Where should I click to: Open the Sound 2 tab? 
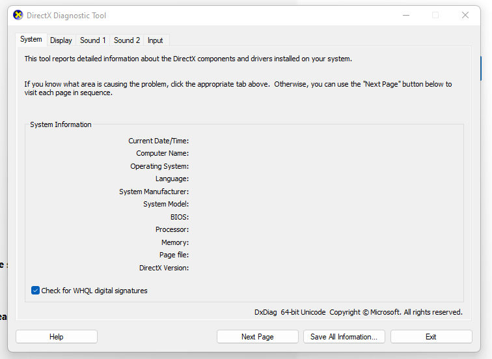click(127, 40)
